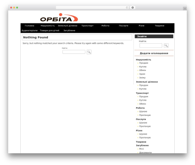Click Пропоную under sidebar Різне
This screenshot has height=165, width=195.
click(145, 138)
